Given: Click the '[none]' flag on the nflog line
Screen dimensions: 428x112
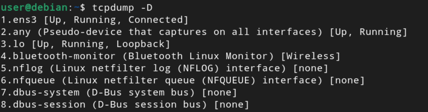Looking at the screenshot, I should [310, 69].
